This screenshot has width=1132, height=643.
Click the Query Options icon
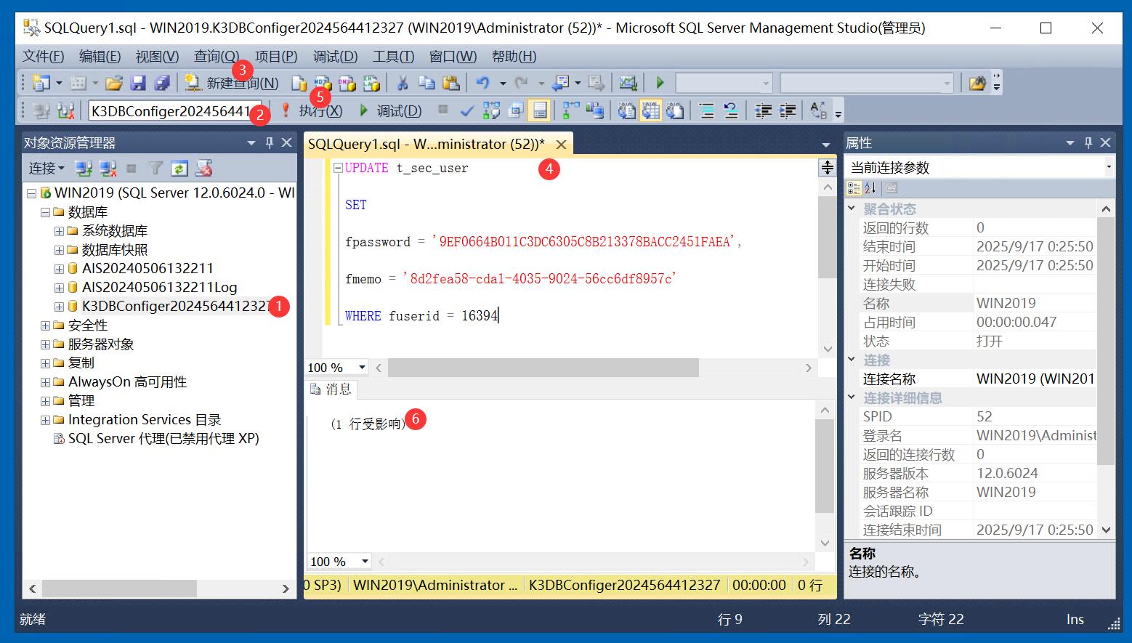point(515,110)
